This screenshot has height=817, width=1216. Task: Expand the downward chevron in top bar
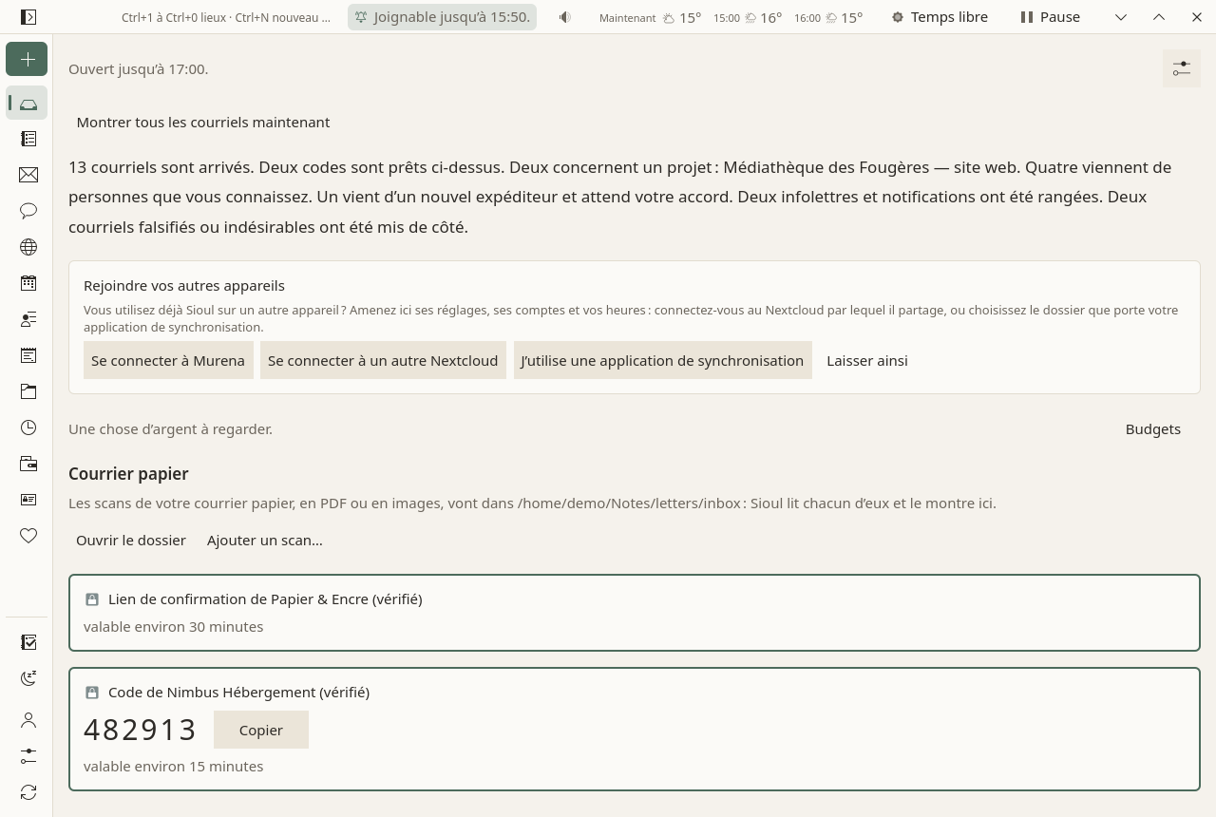[x=1121, y=17]
